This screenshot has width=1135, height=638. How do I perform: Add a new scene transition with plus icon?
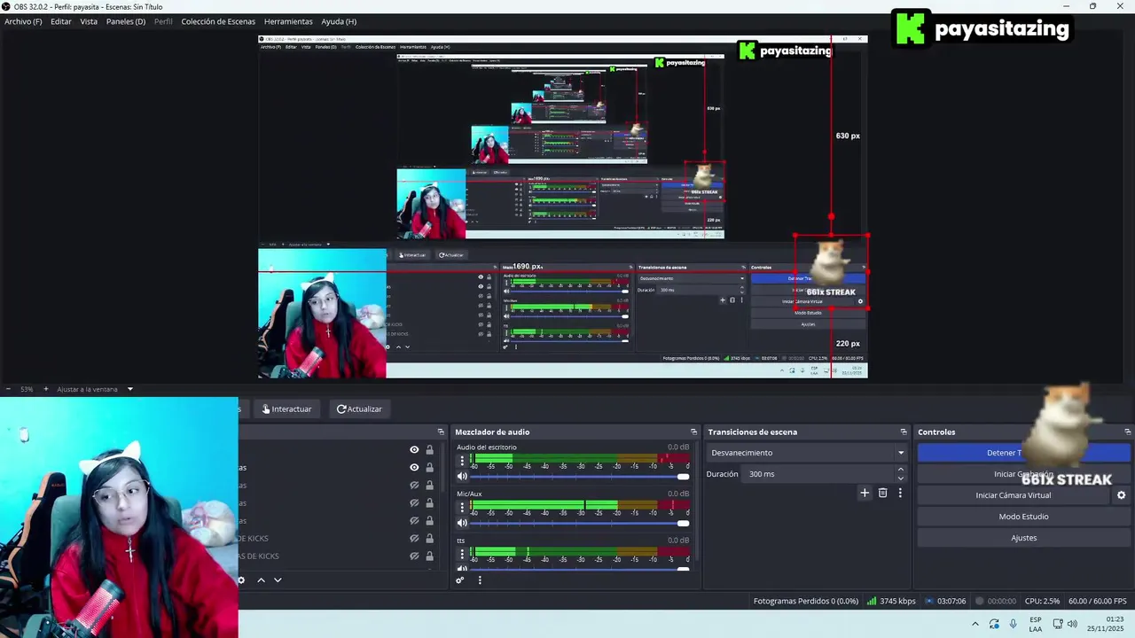click(865, 493)
